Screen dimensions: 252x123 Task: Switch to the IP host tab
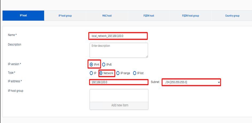click(23, 16)
